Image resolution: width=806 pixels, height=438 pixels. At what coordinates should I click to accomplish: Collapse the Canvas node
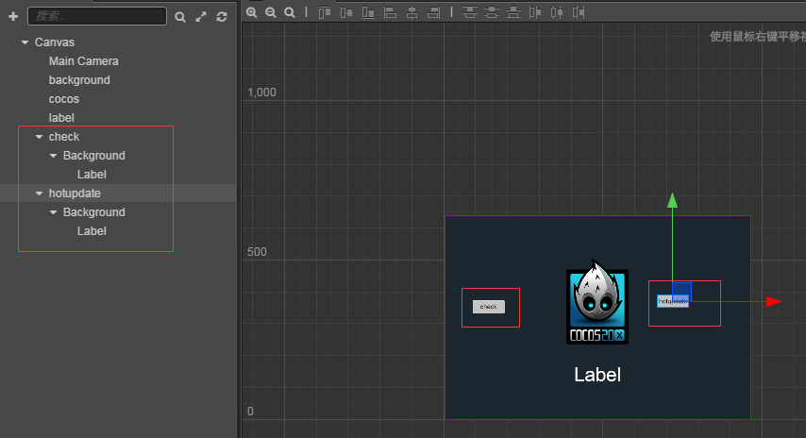click(x=25, y=42)
